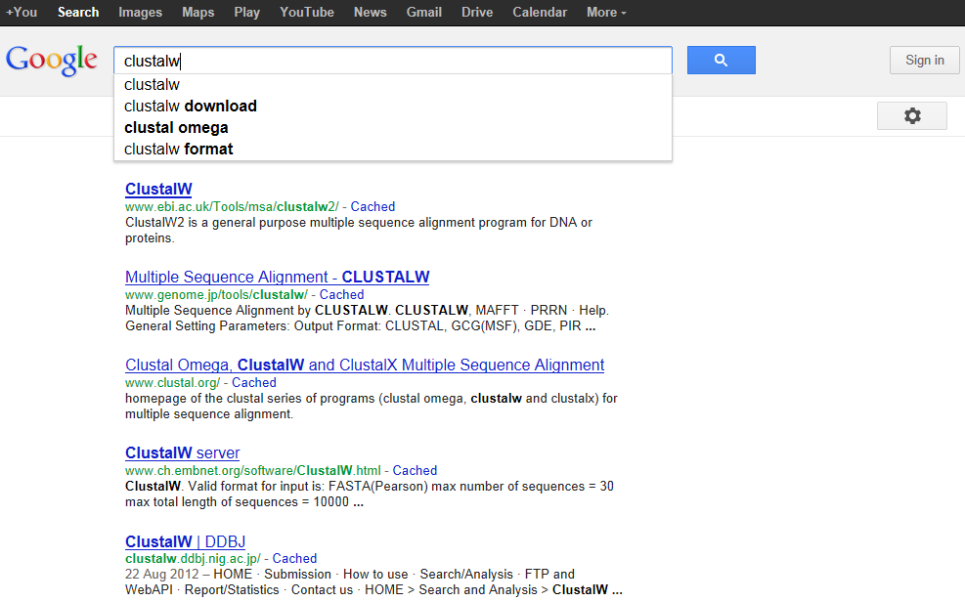965x602 pixels.
Task: Click the Google logo
Action: tap(52, 61)
